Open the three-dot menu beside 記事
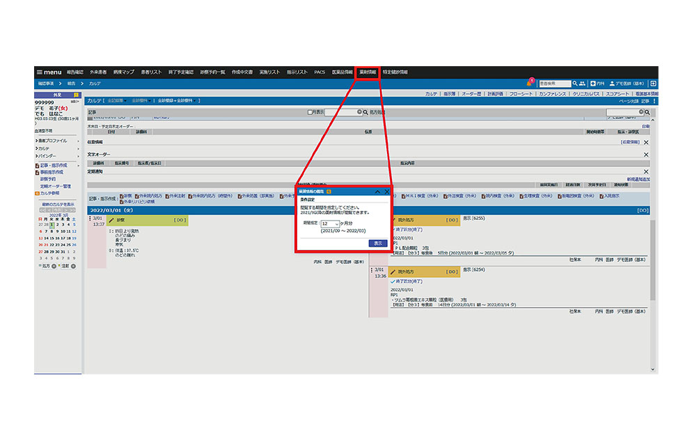 click(654, 101)
